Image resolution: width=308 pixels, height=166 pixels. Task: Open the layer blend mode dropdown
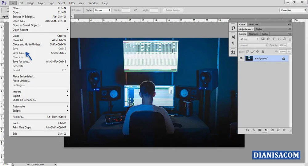pyautogui.click(x=253, y=45)
